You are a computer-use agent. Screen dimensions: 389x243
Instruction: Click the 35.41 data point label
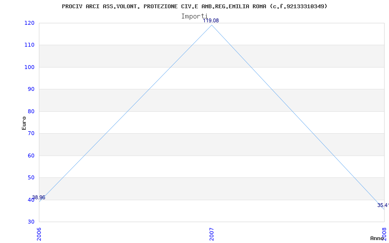click(x=383, y=205)
